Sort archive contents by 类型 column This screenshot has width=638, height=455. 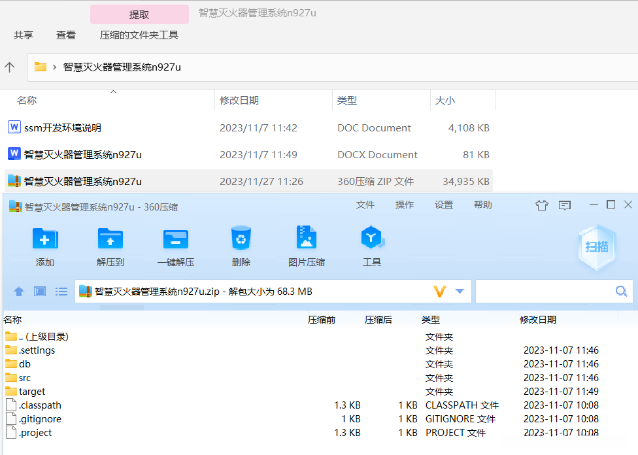click(431, 320)
